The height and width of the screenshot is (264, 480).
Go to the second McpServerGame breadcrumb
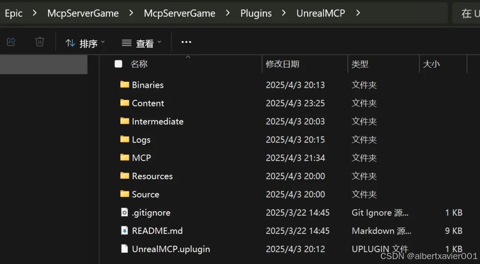(x=180, y=13)
